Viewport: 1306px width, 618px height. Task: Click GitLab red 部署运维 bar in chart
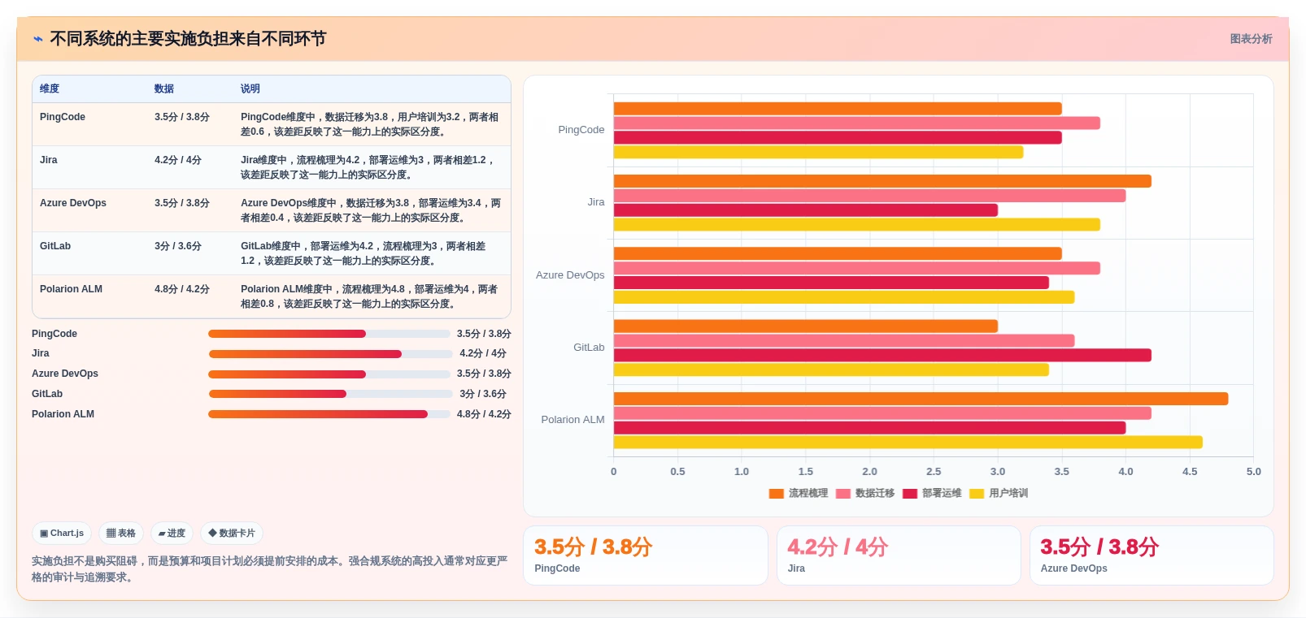882,355
